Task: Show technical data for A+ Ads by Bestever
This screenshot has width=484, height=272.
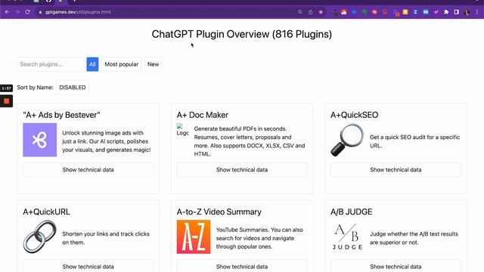Action: click(88, 169)
